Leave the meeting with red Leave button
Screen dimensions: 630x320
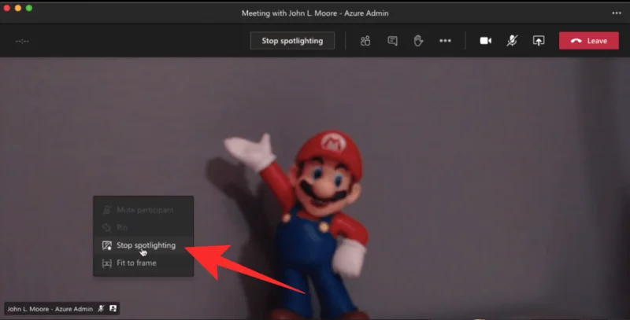tap(588, 41)
